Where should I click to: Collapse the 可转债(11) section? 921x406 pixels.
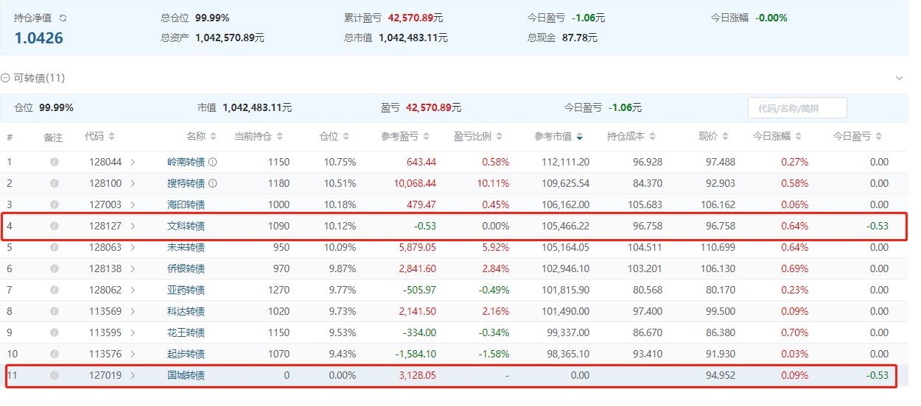coord(5,78)
